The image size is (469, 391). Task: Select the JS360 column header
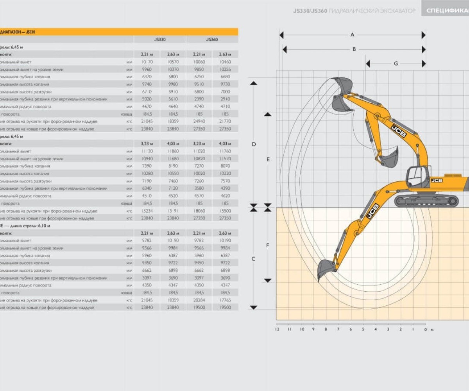(212, 39)
